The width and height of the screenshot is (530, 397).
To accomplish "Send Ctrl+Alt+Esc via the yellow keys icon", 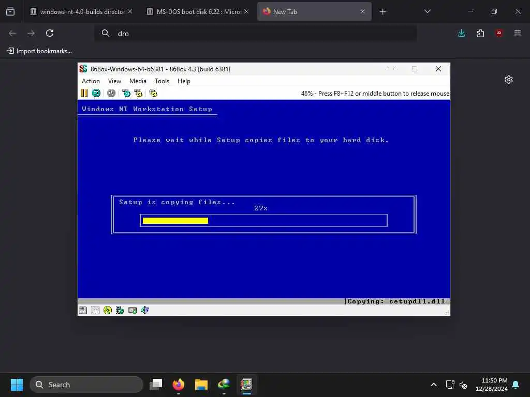I will pyautogui.click(x=138, y=93).
